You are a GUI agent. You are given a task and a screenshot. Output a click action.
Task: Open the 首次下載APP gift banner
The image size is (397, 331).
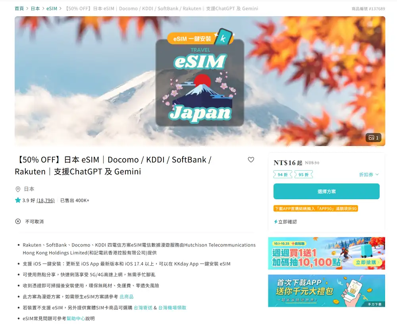(326, 291)
